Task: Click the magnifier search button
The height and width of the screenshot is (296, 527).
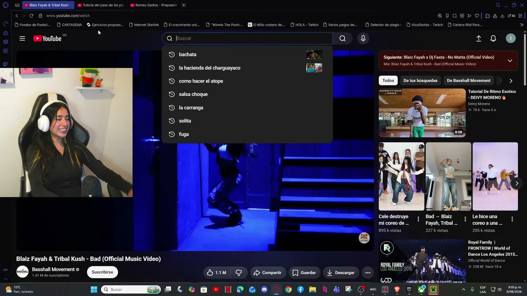Action: coord(343,38)
